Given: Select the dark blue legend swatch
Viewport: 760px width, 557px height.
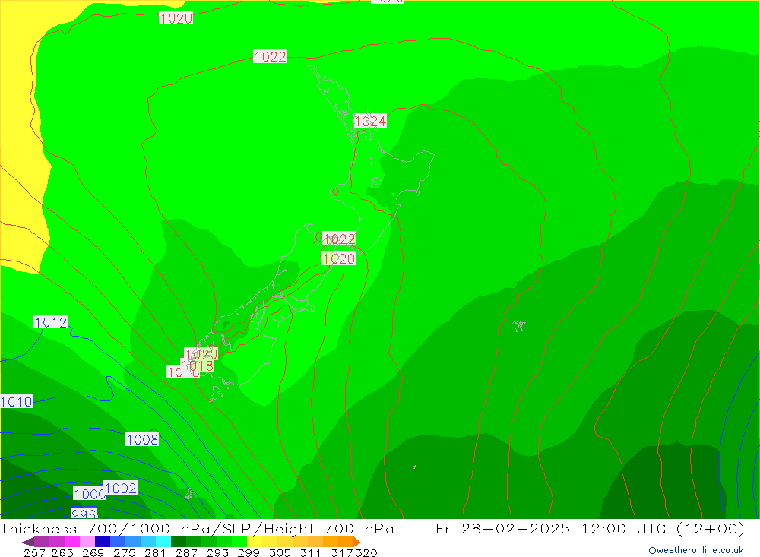Looking at the screenshot, I should [103, 542].
